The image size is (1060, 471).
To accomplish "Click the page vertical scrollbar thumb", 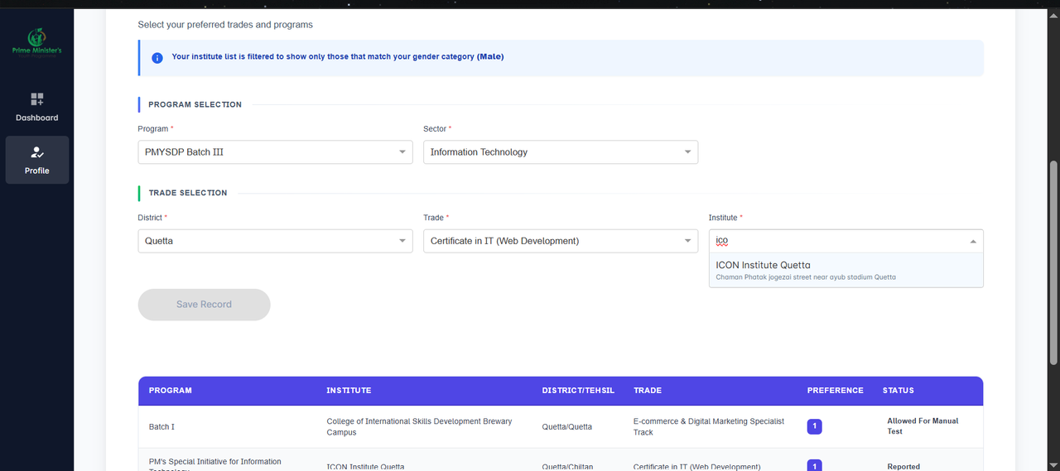I will coord(1053,262).
